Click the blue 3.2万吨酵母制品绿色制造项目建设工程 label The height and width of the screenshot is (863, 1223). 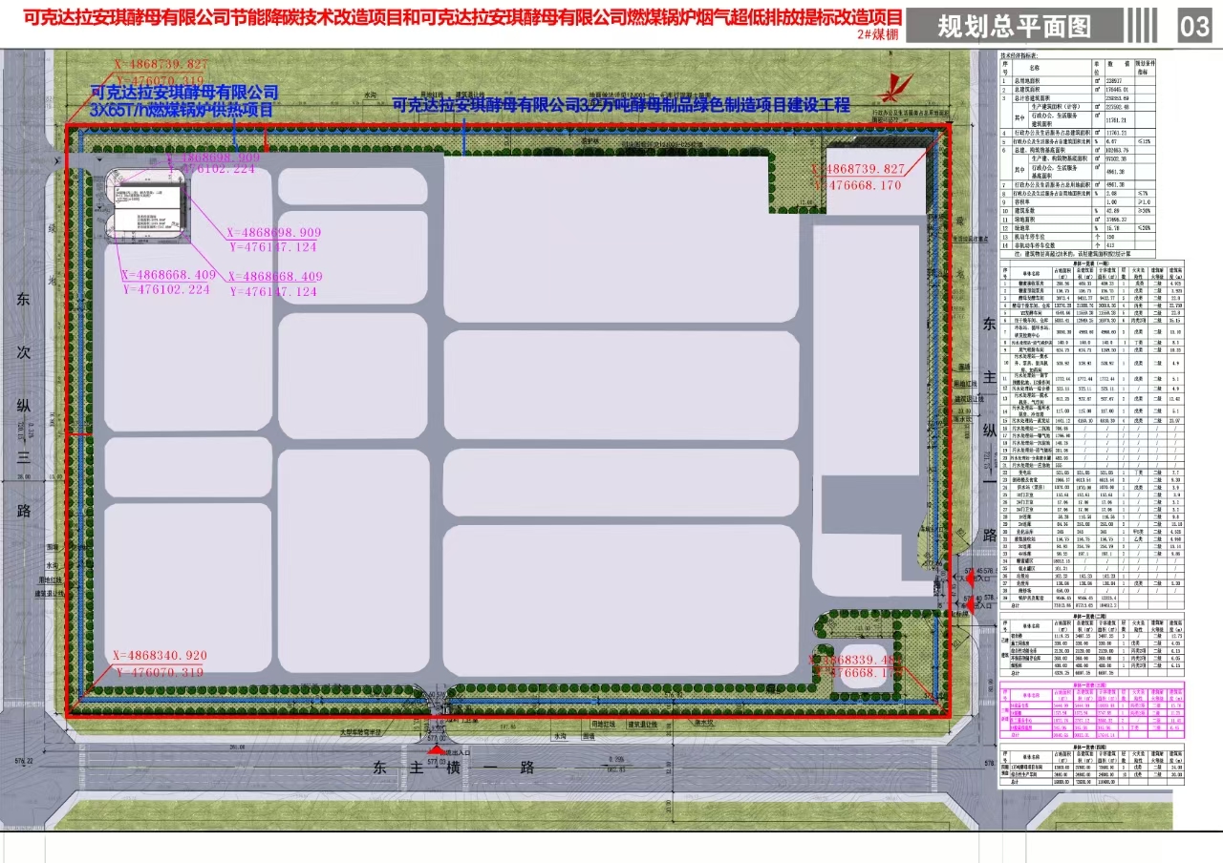622,105
